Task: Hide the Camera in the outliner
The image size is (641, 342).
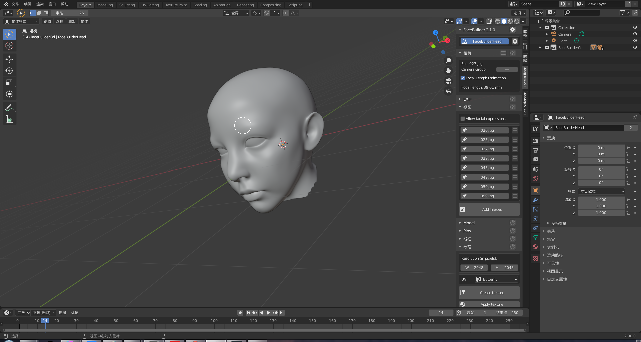Action: tap(635, 34)
